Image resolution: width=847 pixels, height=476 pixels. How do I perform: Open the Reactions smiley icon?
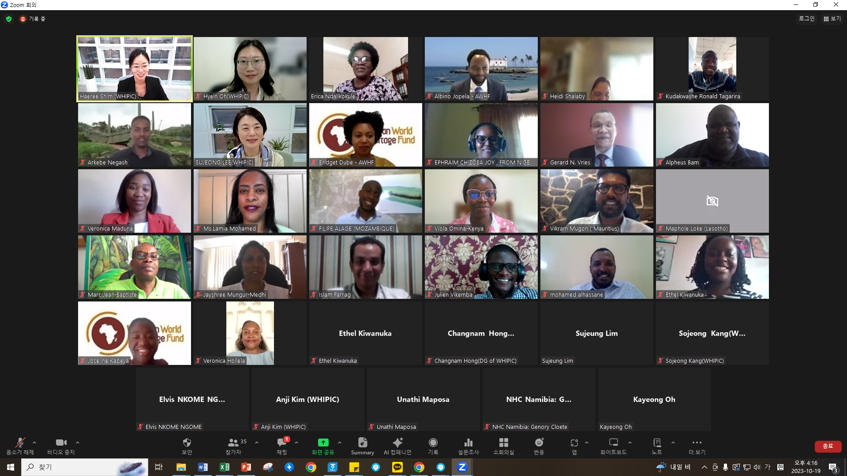click(539, 443)
